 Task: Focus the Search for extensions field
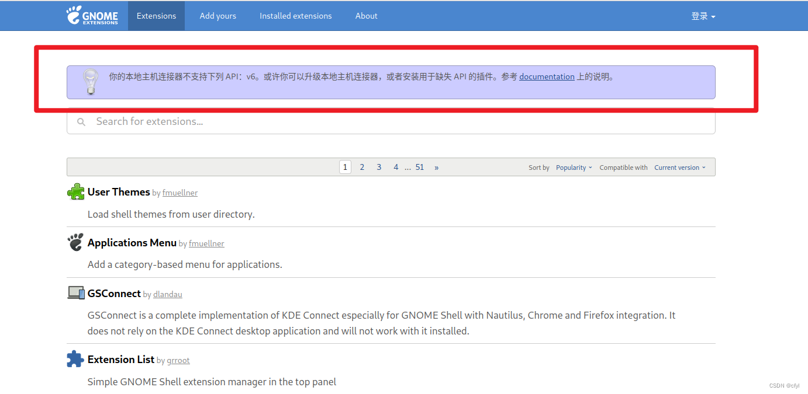(391, 121)
